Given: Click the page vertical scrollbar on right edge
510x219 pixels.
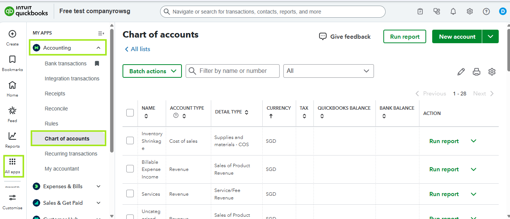Looking at the screenshot, I should click(x=508, y=49).
